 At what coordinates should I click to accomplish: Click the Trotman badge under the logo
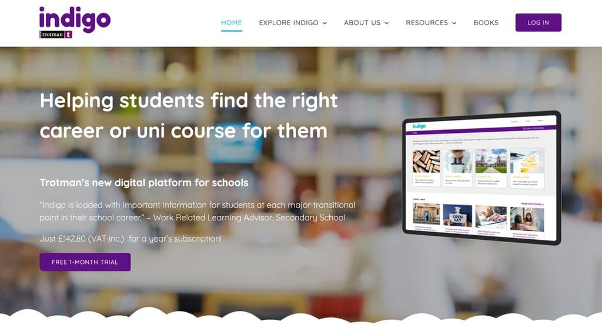tap(56, 35)
